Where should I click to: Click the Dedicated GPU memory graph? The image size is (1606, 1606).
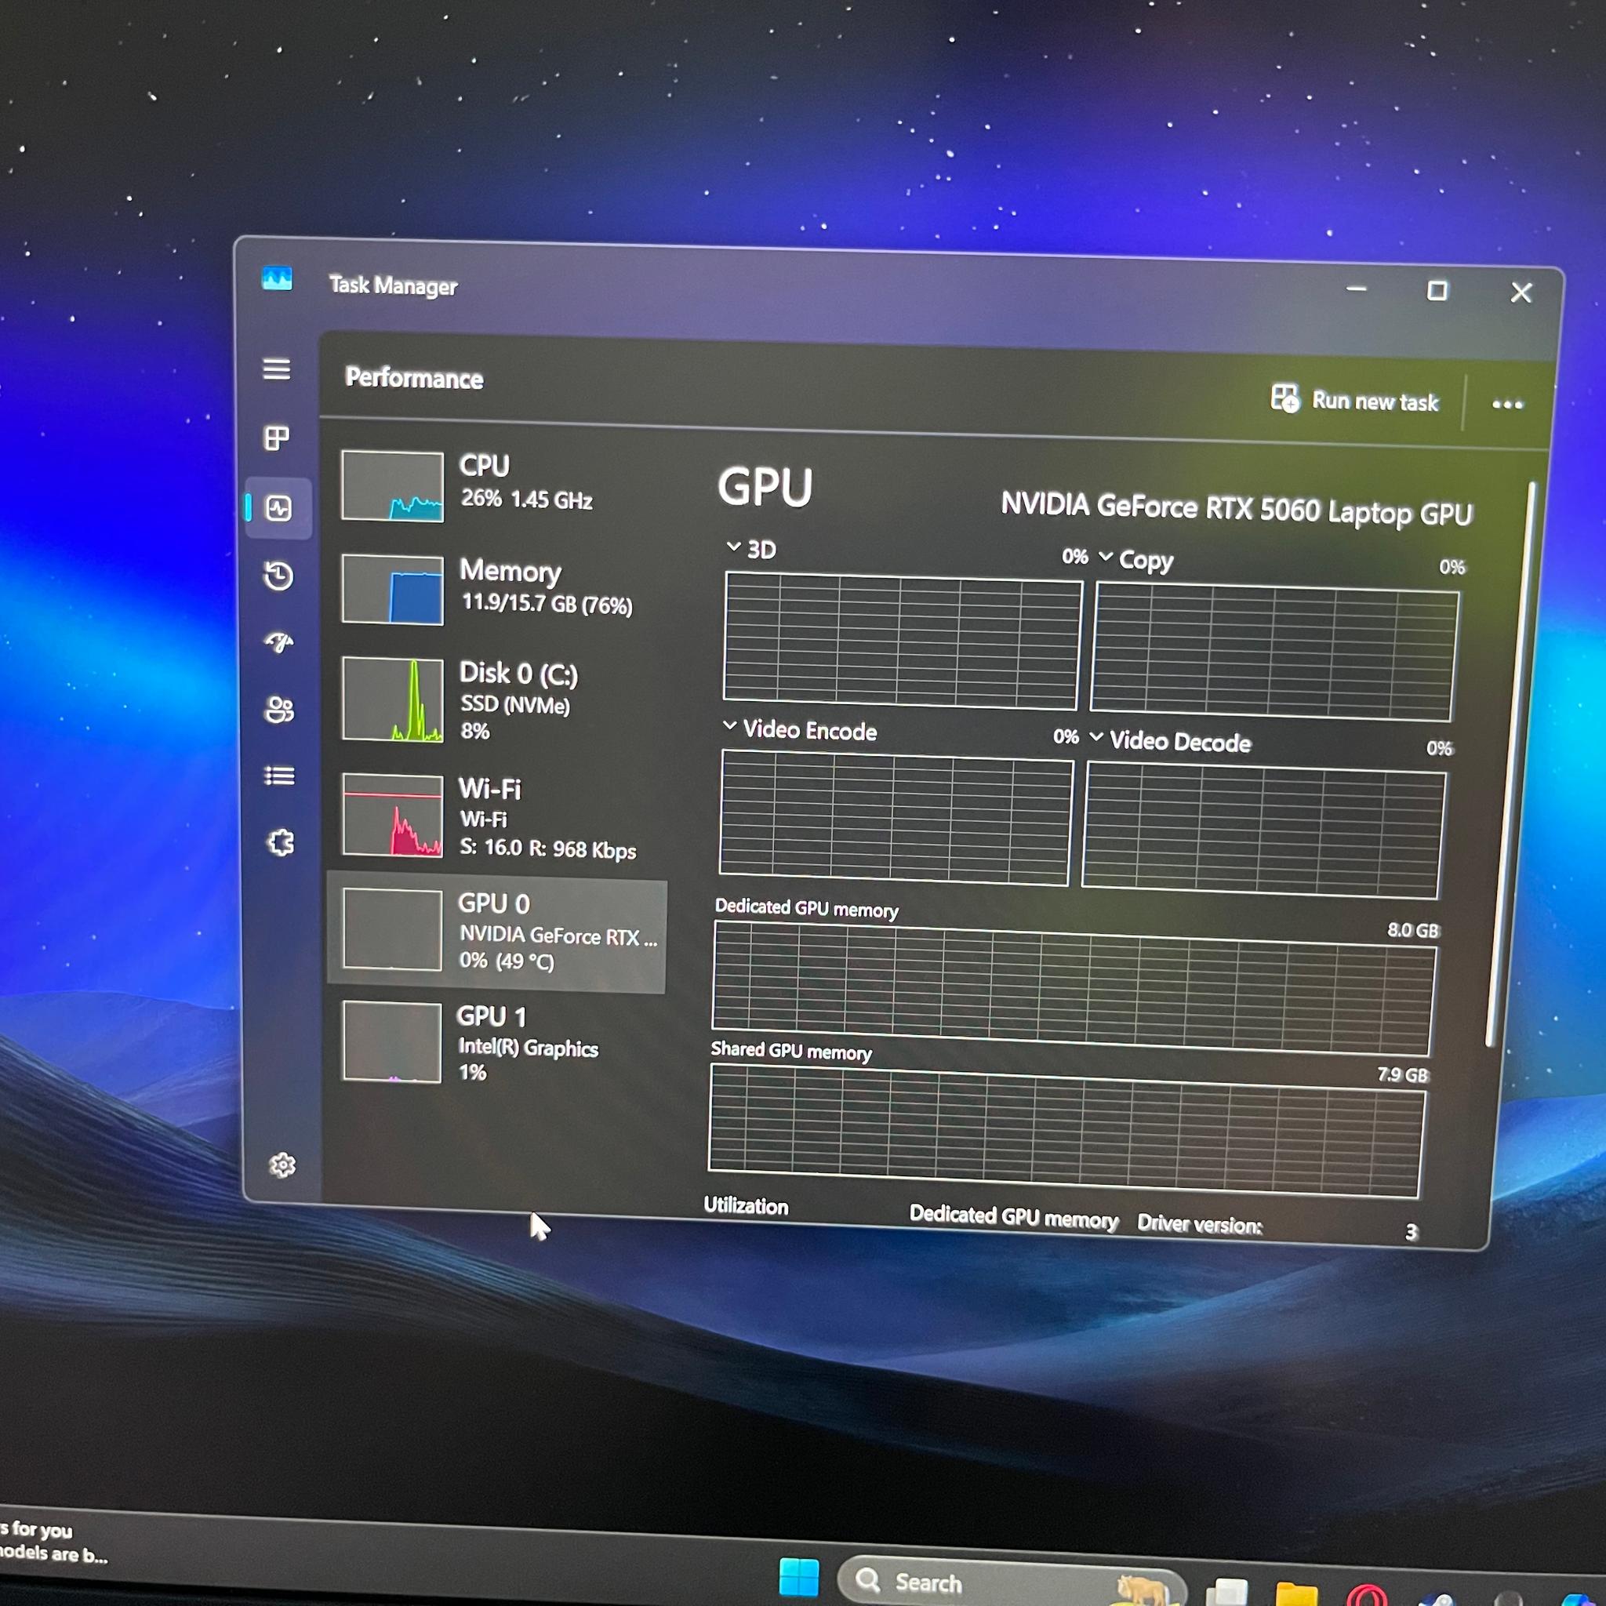pos(1074,988)
